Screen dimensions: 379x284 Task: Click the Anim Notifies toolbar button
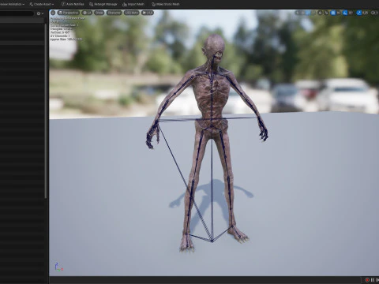point(73,4)
